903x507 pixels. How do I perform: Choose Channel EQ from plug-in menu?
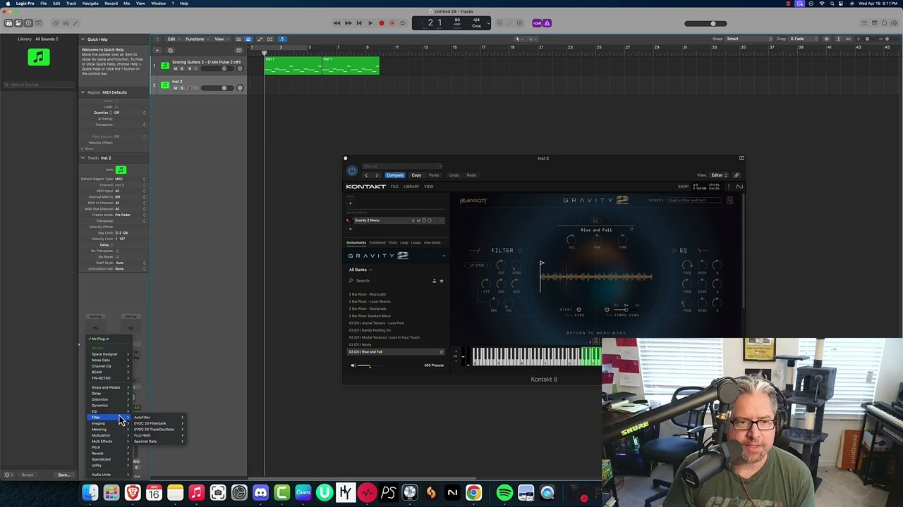click(109, 366)
